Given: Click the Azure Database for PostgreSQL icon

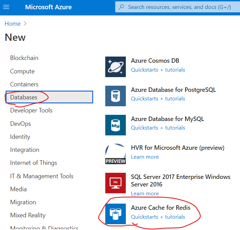Looking at the screenshot, I should [x=116, y=96].
